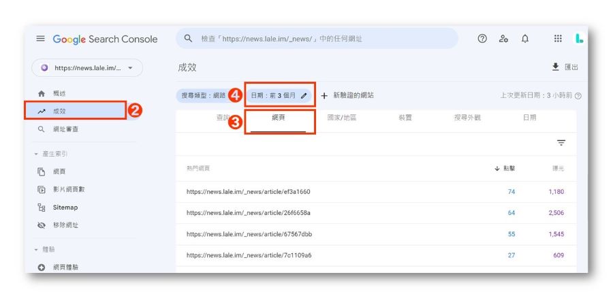Sort table by 曝光 column

[559, 169]
